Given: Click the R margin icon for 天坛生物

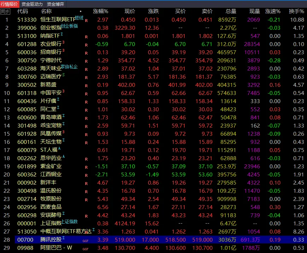Looking at the screenshot, I should [x=86, y=142].
